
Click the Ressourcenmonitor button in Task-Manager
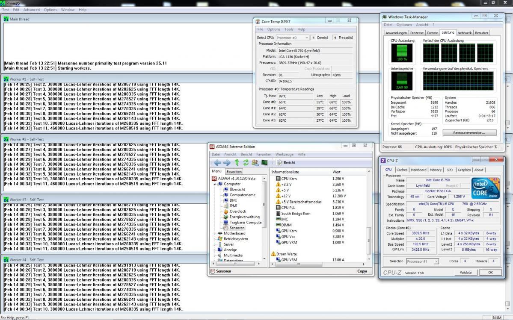click(469, 132)
